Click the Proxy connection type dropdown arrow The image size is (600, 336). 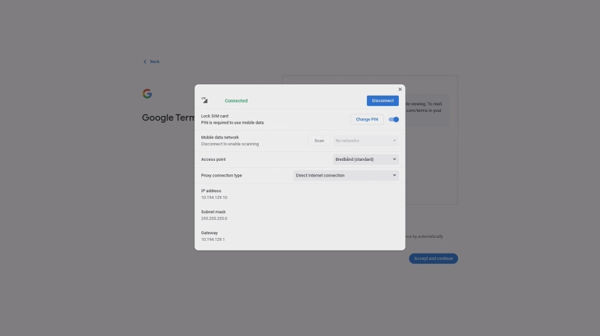[x=394, y=175]
